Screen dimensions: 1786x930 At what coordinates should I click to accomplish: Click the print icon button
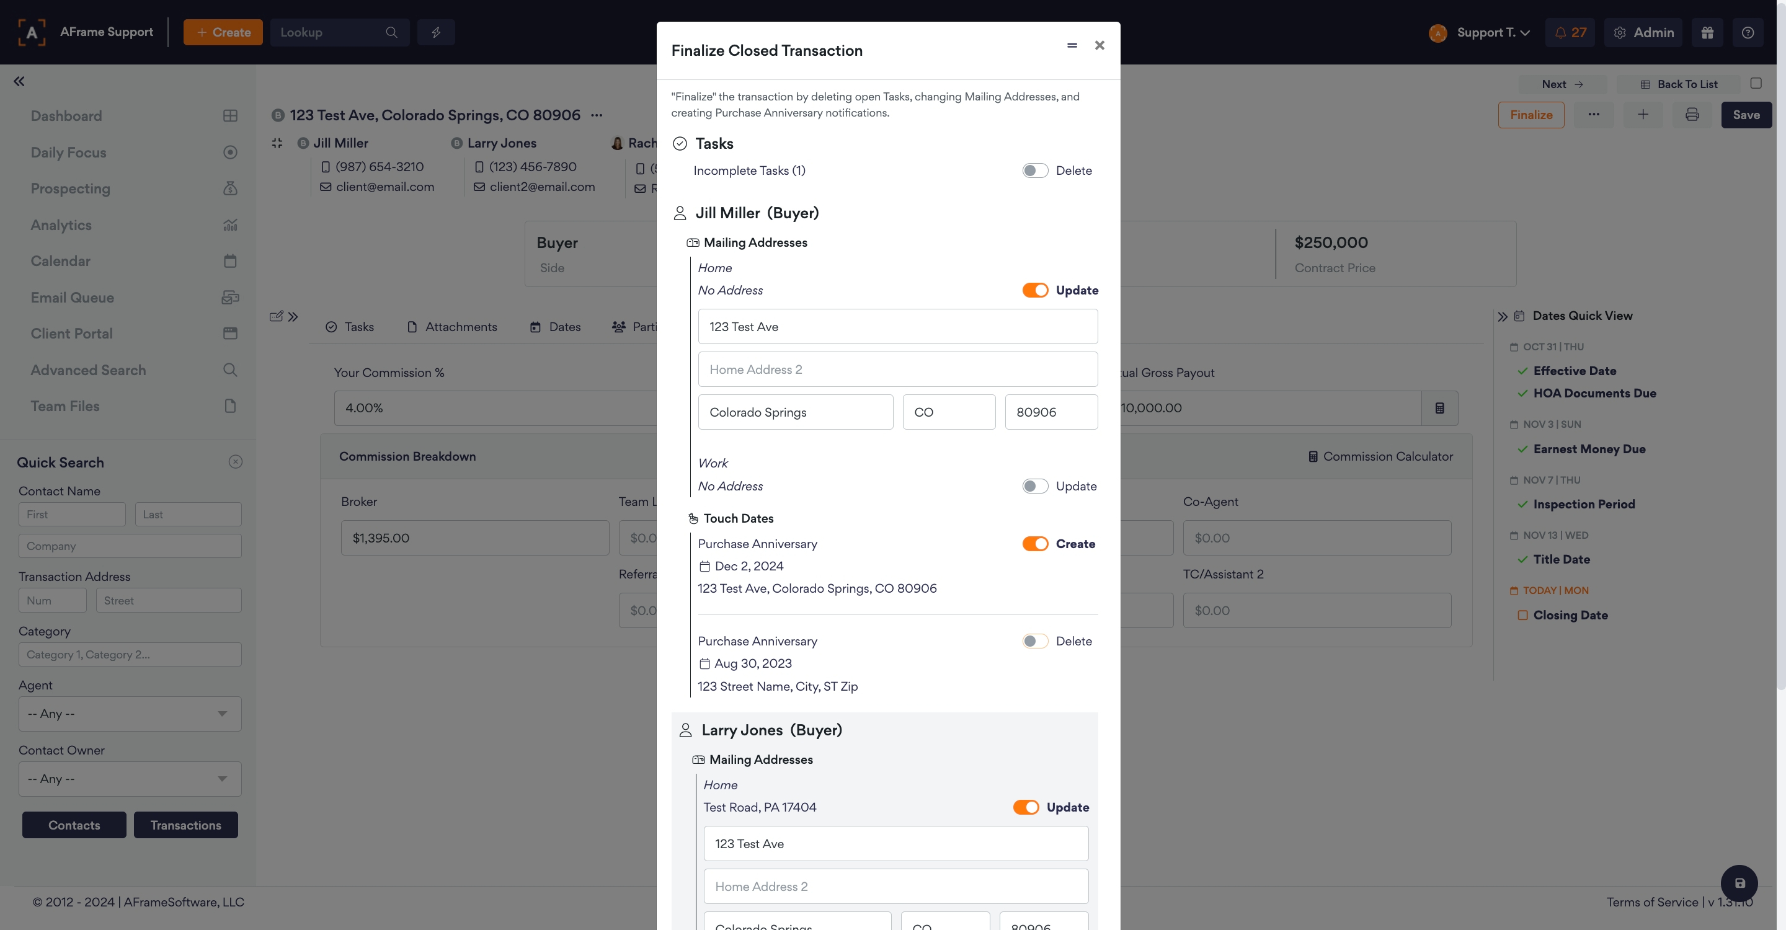coord(1692,115)
